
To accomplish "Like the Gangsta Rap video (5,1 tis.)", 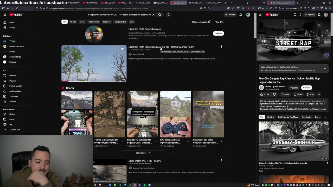I will (265, 94).
